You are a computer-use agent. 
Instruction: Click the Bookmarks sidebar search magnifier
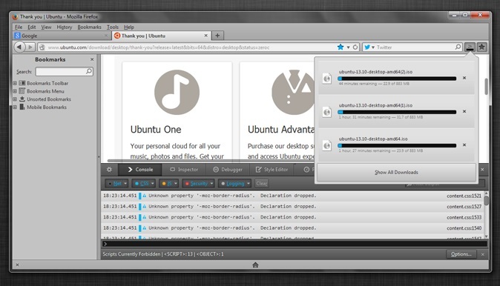click(89, 71)
